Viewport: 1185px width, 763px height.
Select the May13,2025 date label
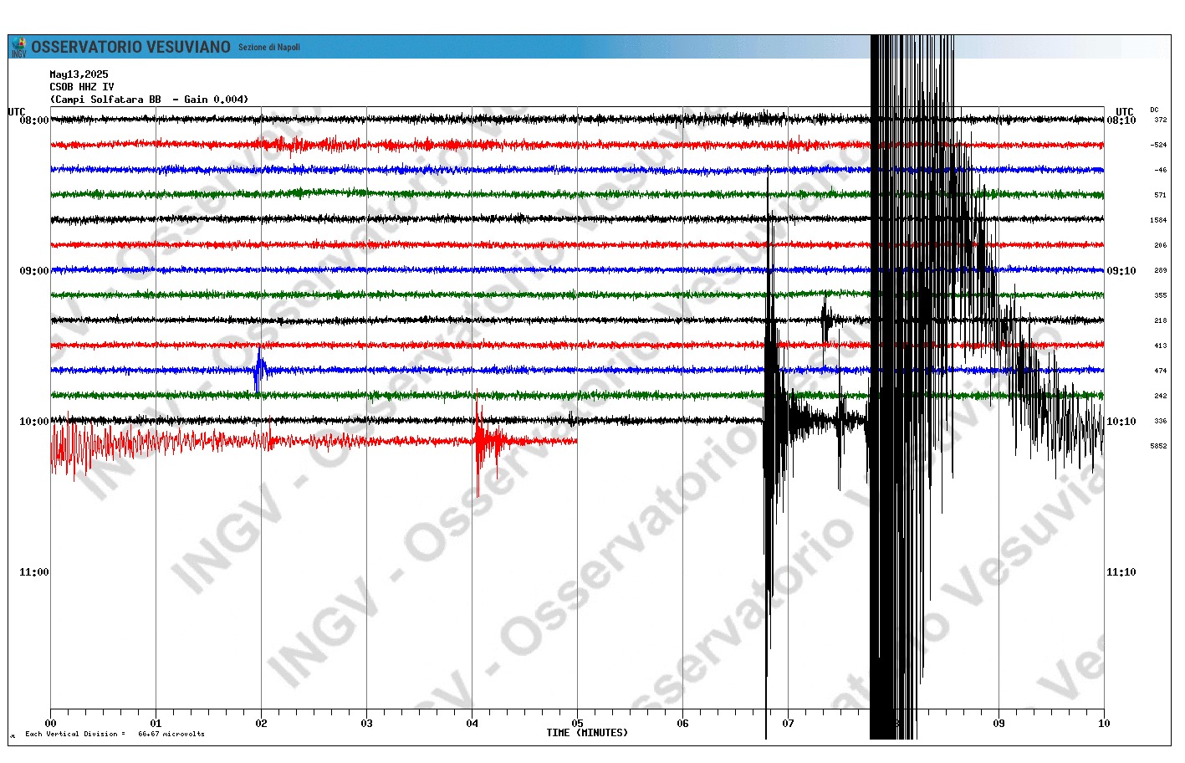79,74
